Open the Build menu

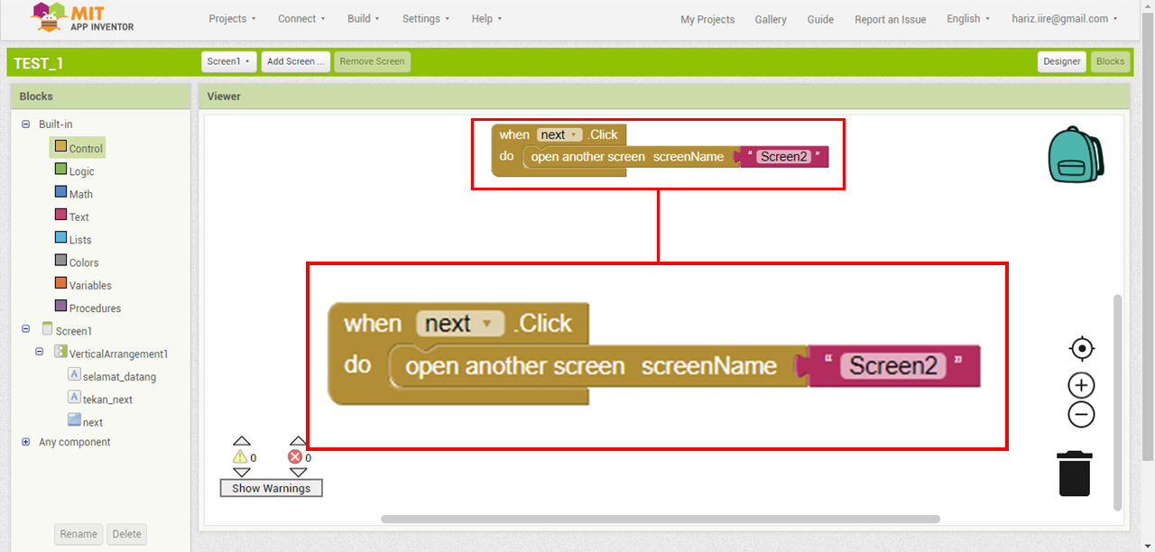pyautogui.click(x=364, y=19)
